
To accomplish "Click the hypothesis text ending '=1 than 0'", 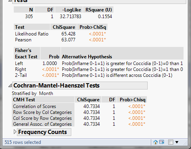I will (x=122, y=69).
